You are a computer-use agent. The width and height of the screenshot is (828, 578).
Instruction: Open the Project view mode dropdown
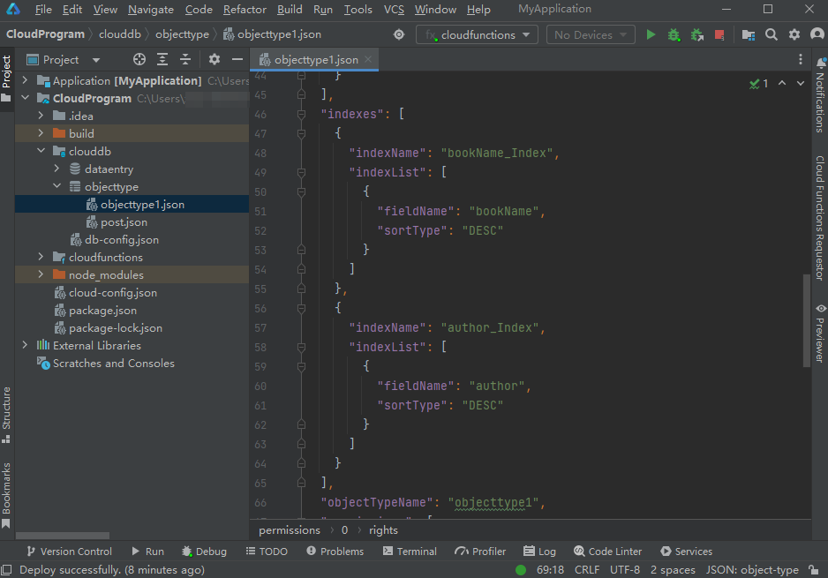point(64,60)
